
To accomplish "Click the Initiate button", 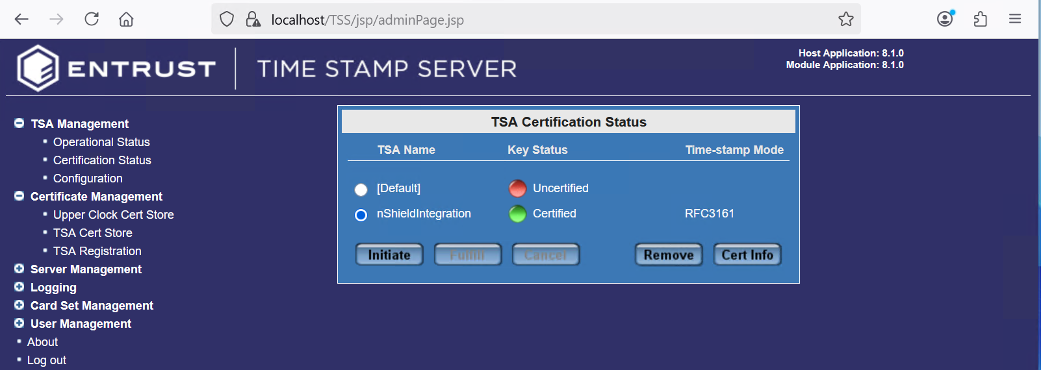I will (x=389, y=254).
